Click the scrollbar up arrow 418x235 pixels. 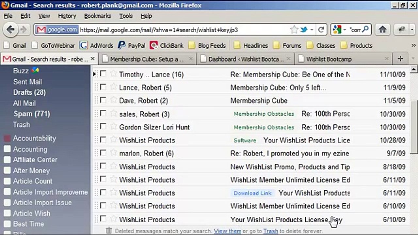[x=414, y=69]
